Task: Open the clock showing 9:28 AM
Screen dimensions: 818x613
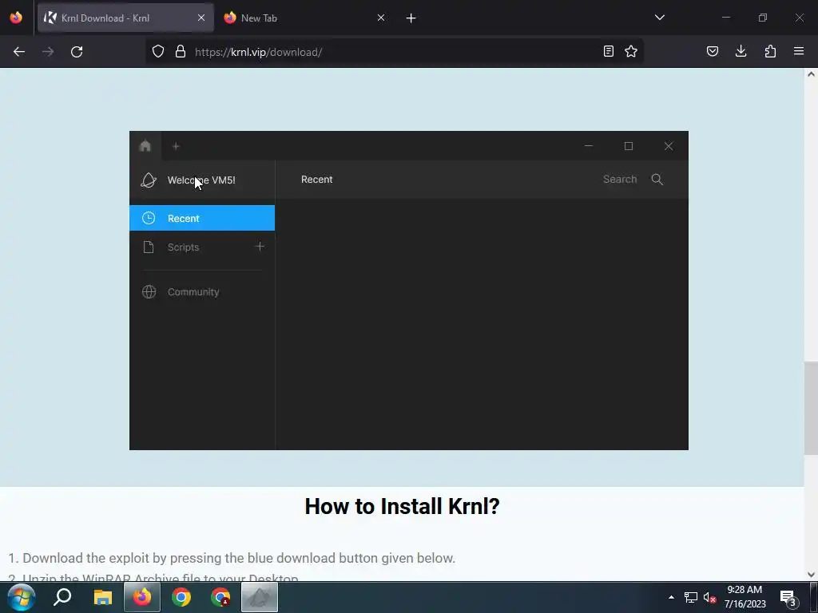Action: [745, 597]
